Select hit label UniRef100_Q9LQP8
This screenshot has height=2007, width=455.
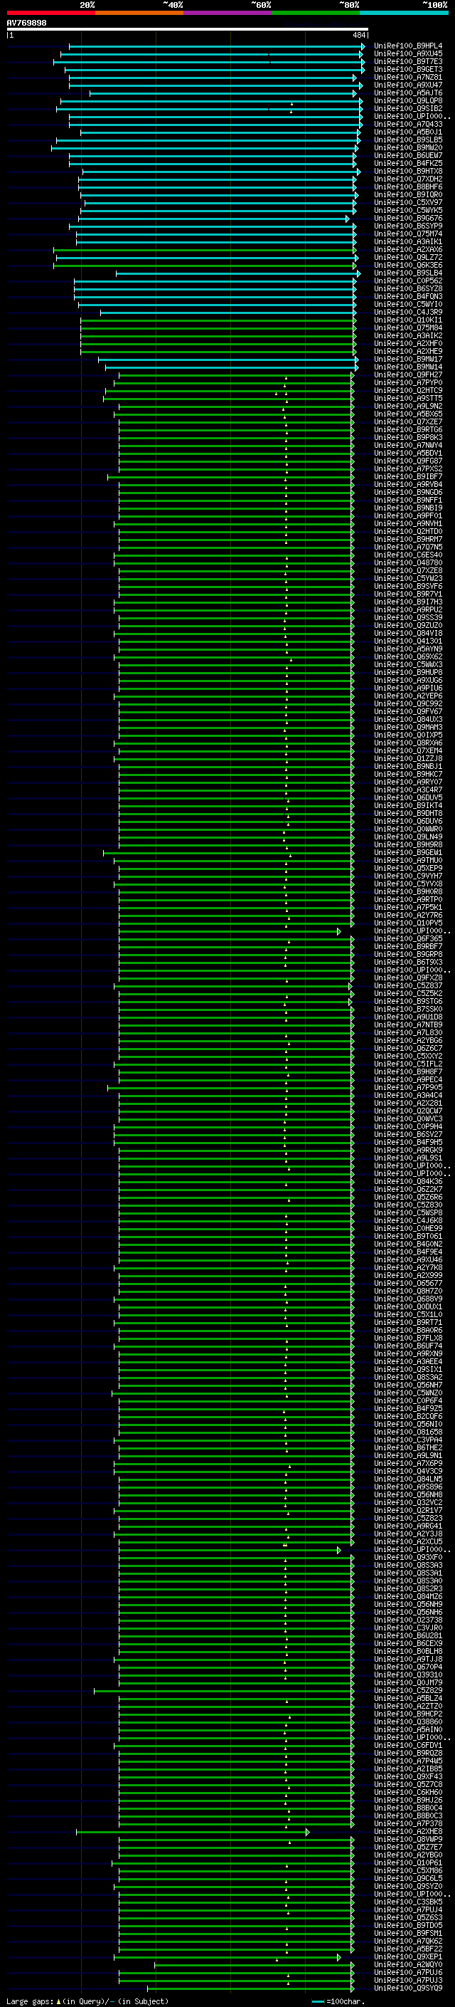point(408,100)
